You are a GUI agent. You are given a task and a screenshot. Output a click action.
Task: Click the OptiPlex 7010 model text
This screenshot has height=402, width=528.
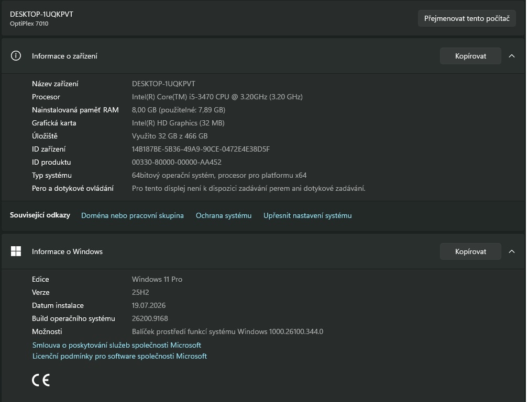[x=29, y=24]
